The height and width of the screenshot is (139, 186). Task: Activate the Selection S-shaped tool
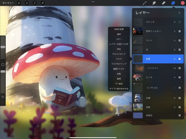(35, 3)
